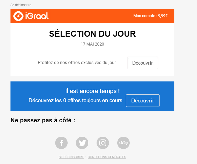Open the leMag round icon

click(123, 143)
